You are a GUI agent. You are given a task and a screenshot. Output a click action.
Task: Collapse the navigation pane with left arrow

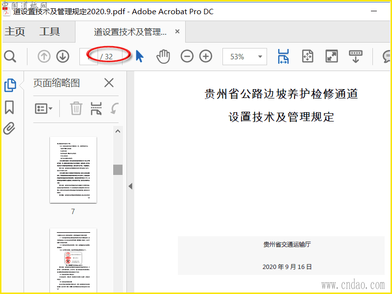130,186
